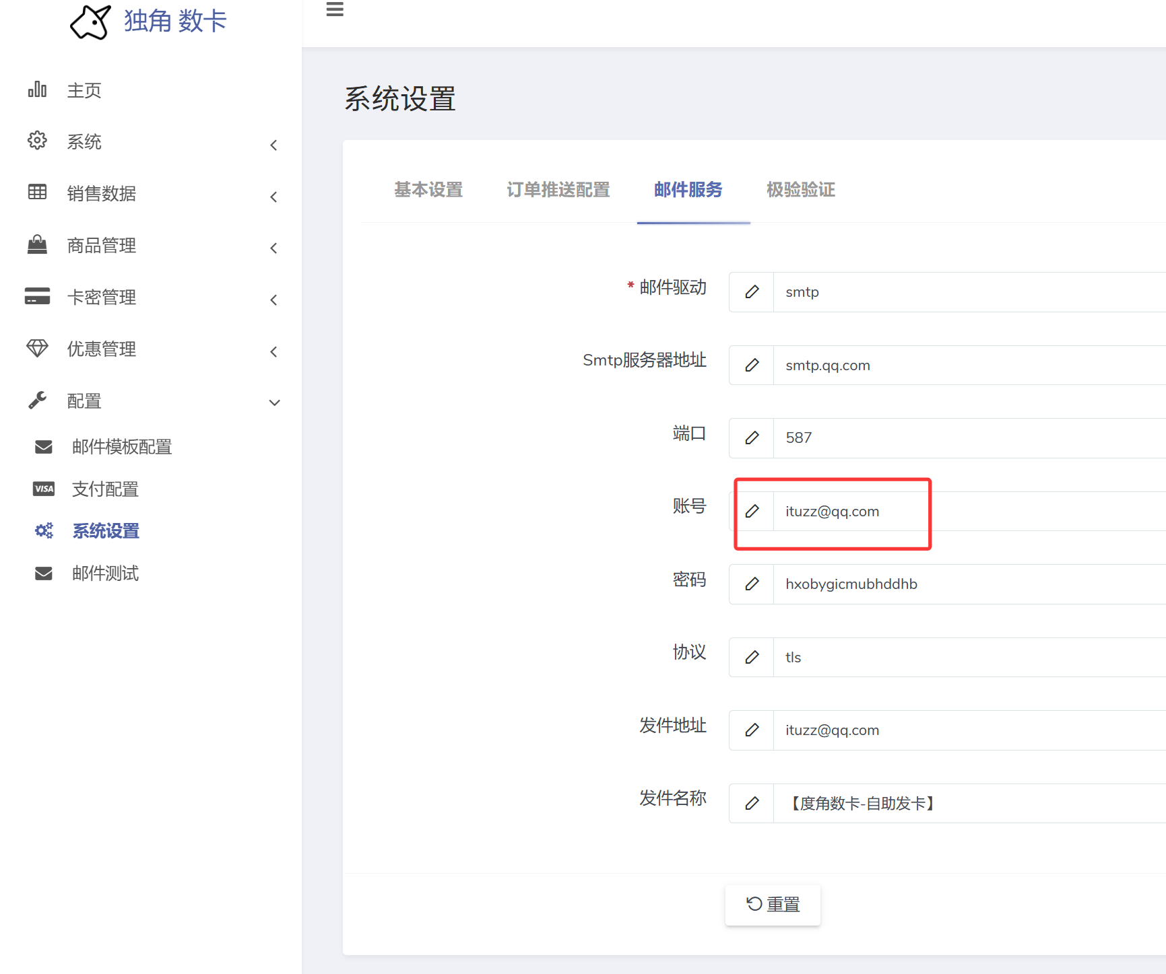
Task: Click the 卡密管理 menu label
Action: coord(102,298)
